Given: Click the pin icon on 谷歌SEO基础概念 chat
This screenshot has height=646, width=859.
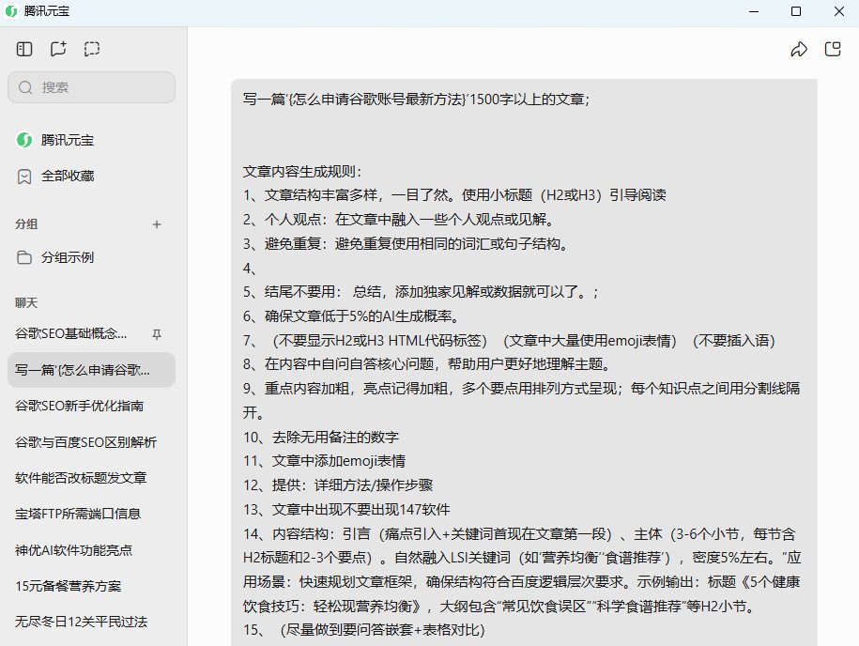Looking at the screenshot, I should (157, 334).
